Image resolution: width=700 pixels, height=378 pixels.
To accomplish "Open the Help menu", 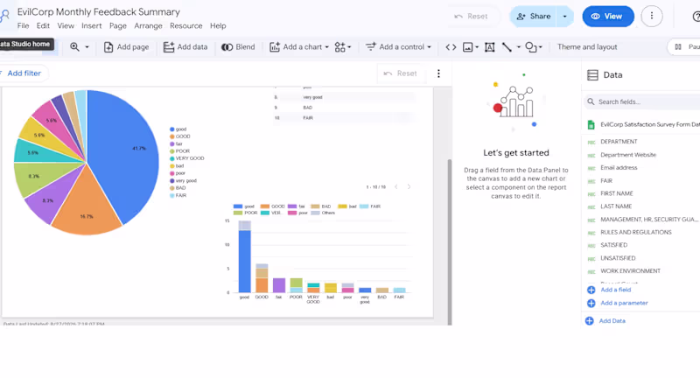I will (x=218, y=26).
